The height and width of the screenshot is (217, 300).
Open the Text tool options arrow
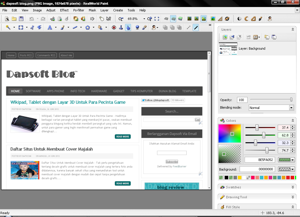[x=56, y=27]
